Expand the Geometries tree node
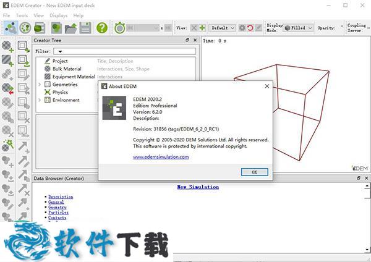The width and height of the screenshot is (371, 262). point(40,85)
